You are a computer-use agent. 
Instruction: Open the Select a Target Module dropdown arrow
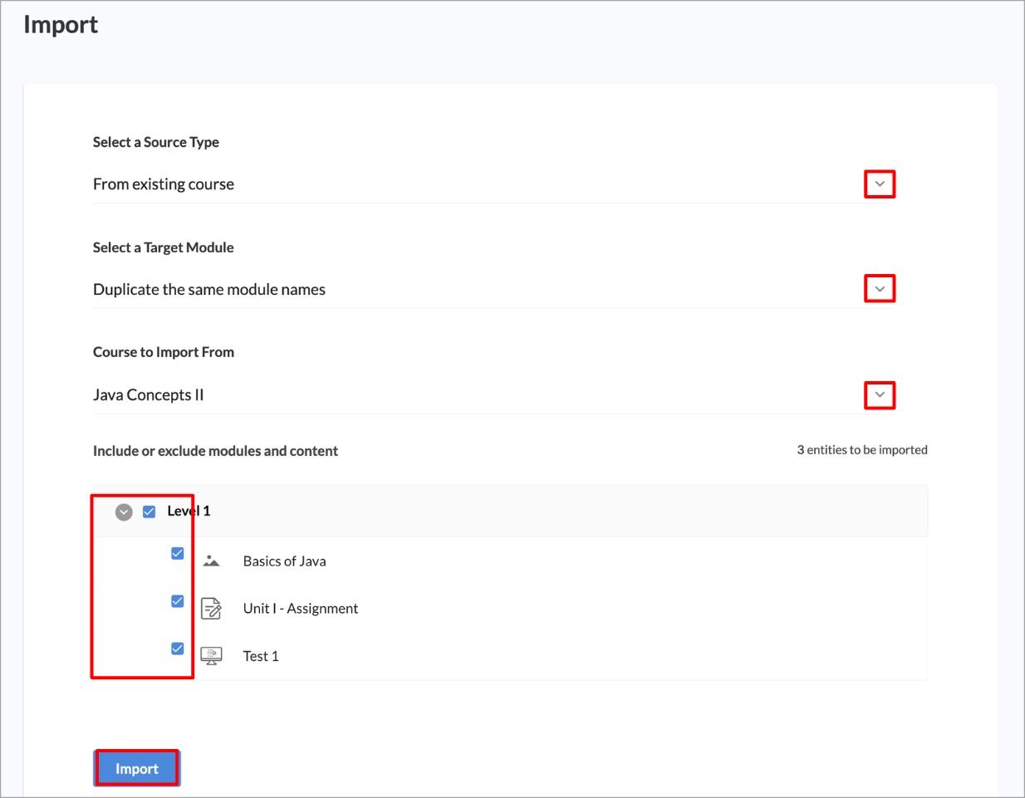point(880,289)
